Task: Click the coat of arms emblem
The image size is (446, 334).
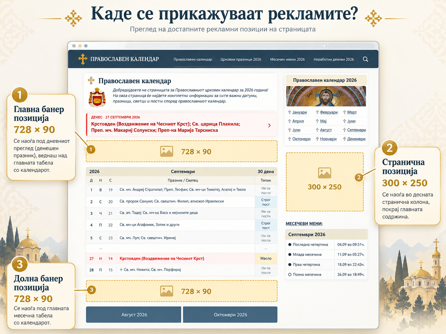Action: click(x=97, y=97)
